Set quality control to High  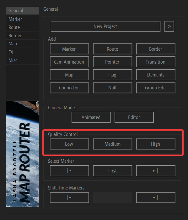(156, 144)
